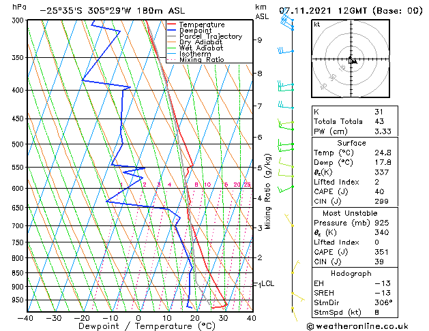Click the green wind barb at 500 hPa
Image resolution: width=429 pixels, height=331 pixels.
click(286, 146)
